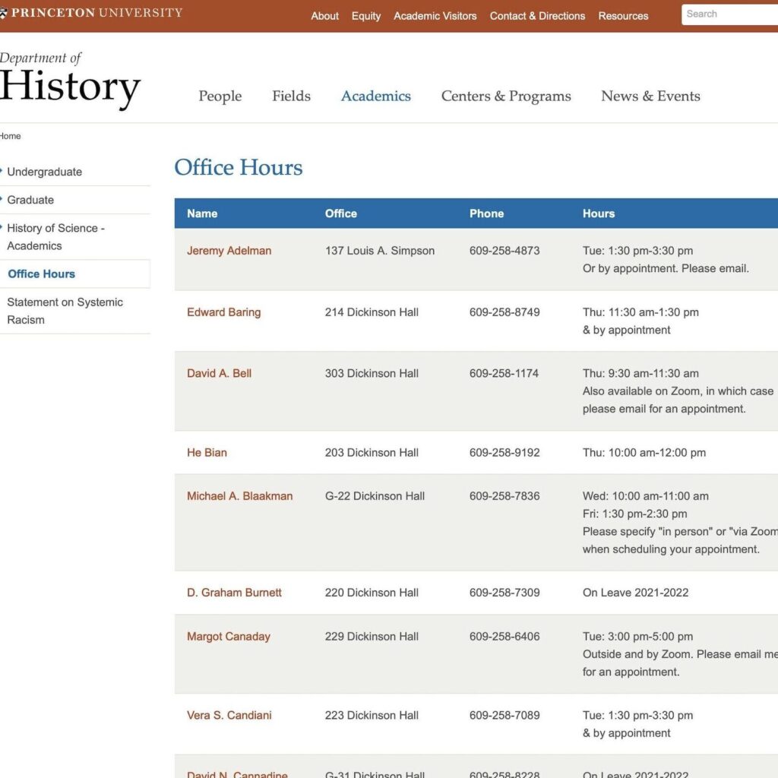Viewport: 778px width, 778px height.
Task: Click office cell 214 Dickinson Hall
Action: [x=372, y=312]
